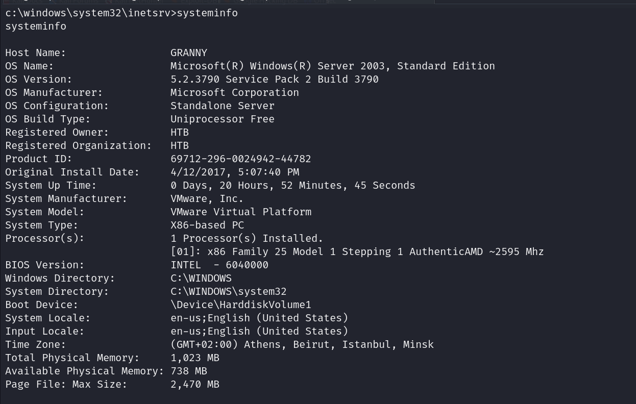
Task: Click the Microsoft Corporation manufacturer value
Action: pyautogui.click(x=234, y=92)
